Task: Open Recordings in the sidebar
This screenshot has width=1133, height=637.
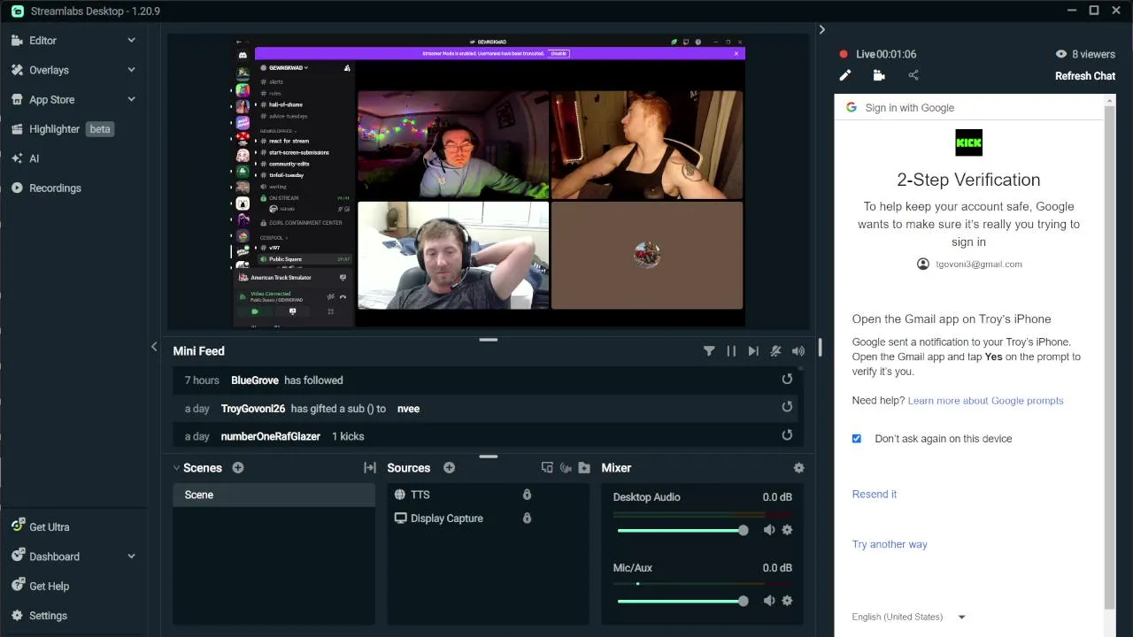Action: [x=55, y=188]
